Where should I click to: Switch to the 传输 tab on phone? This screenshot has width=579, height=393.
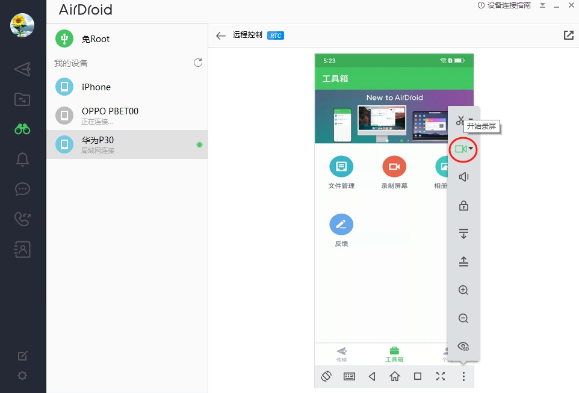point(342,354)
